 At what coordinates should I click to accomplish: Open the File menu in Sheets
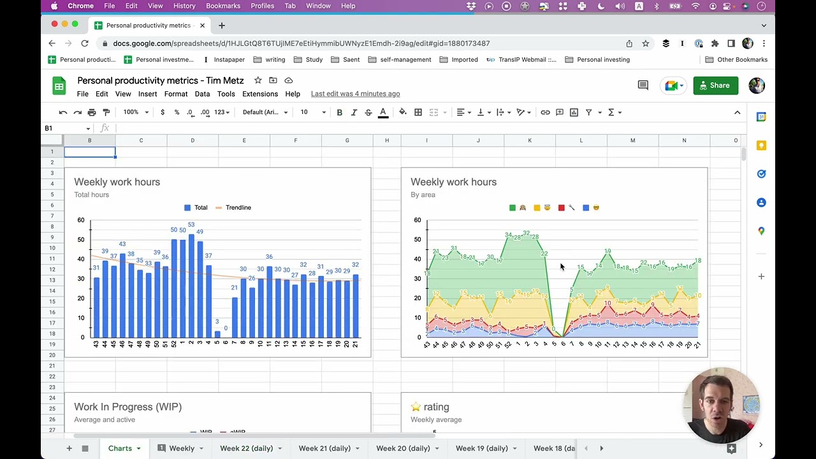click(x=83, y=94)
